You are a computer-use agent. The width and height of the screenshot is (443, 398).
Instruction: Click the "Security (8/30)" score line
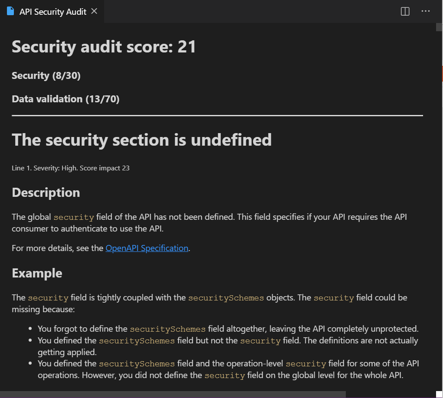click(46, 76)
